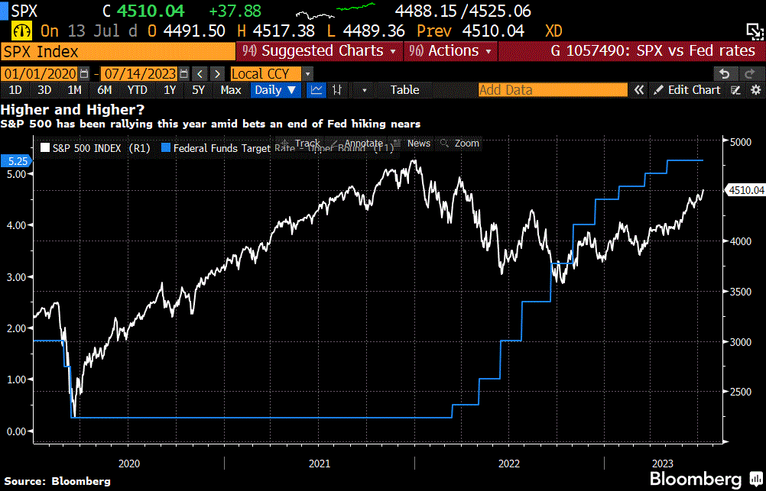This screenshot has height=491, width=766.
Task: Switch to candlestick bar chart type
Action: (x=337, y=90)
